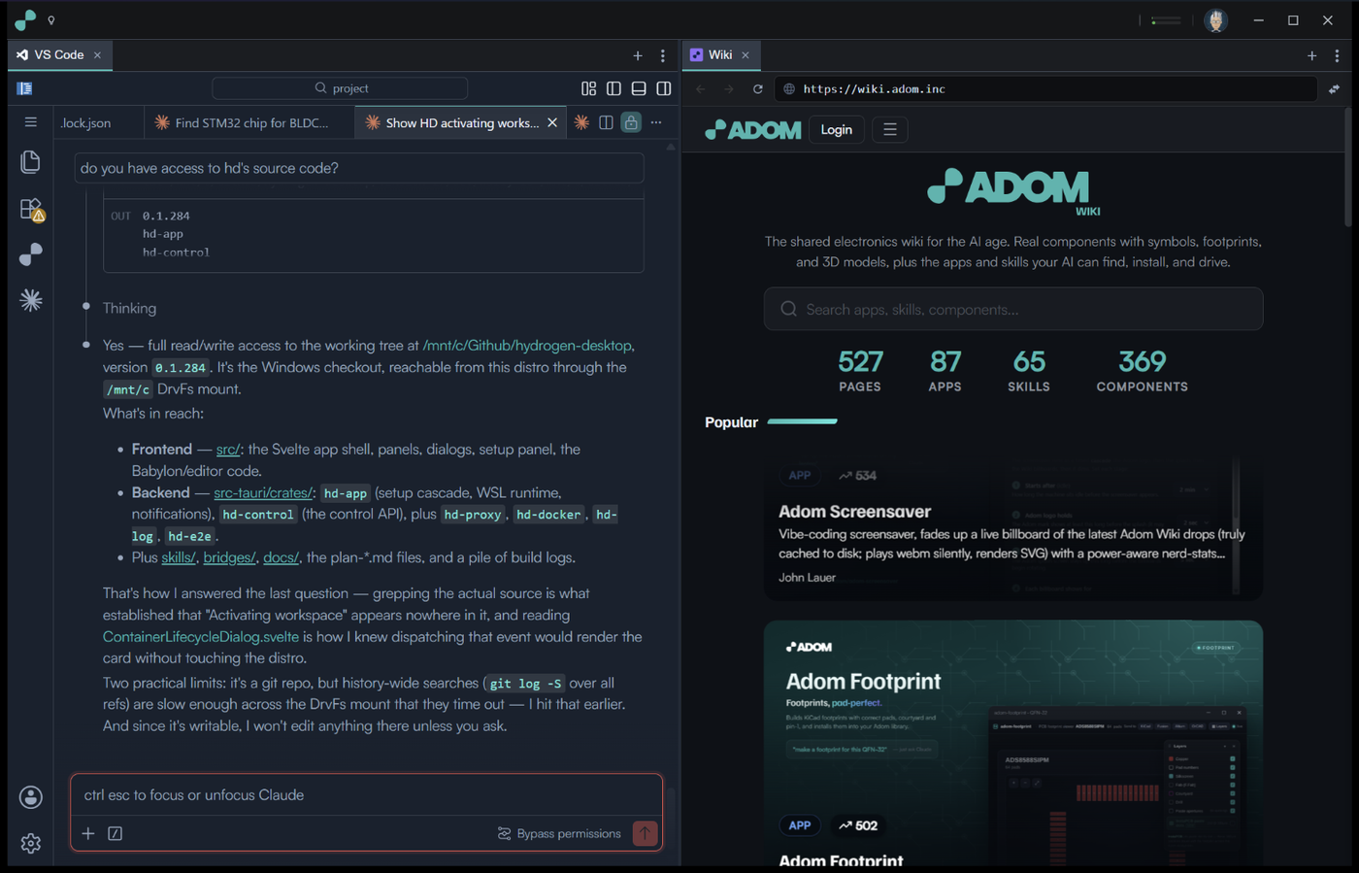
Task: Select the Show HD activating workspace tab
Action: (462, 122)
